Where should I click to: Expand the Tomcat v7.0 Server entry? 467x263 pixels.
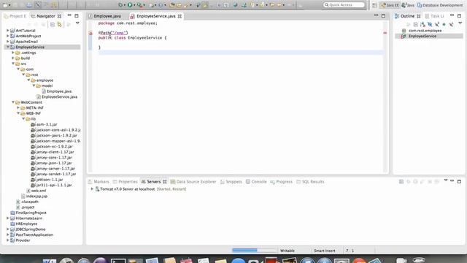coord(92,189)
